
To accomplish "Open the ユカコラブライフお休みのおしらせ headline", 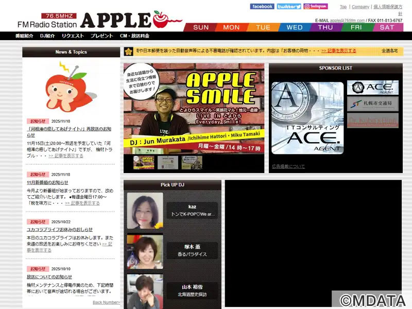I will coord(60,230).
